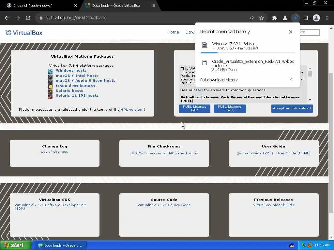Click the page scrollbar down arrow
Viewport: 334px width, 250px height.
pos(331,237)
